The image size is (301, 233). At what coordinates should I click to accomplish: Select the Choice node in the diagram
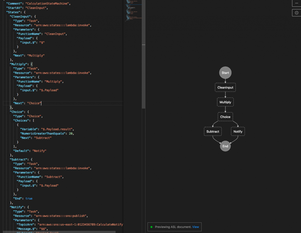click(225, 117)
